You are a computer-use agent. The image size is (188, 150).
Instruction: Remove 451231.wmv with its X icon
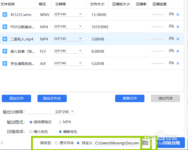coord(178,15)
